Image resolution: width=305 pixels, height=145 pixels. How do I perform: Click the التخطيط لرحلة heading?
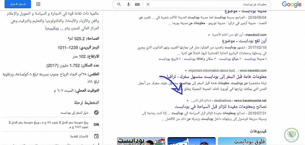click(x=87, y=103)
